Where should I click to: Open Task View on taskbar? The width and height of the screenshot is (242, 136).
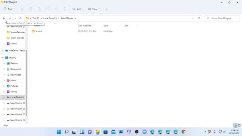74,132
